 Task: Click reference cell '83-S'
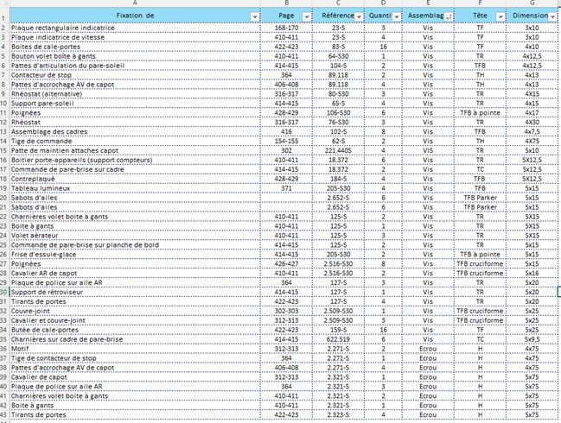click(339, 47)
